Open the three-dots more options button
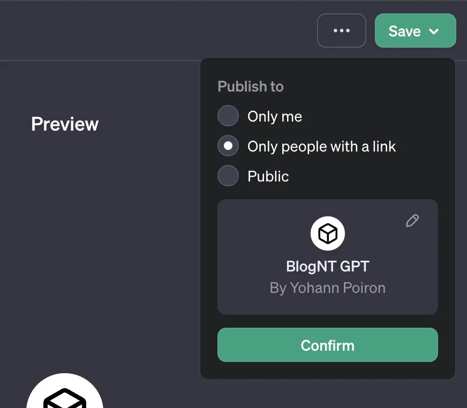 [x=342, y=31]
